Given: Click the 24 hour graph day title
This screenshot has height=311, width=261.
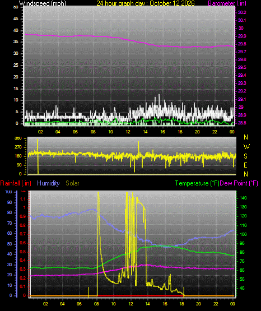Looking at the screenshot, I should click(146, 3).
